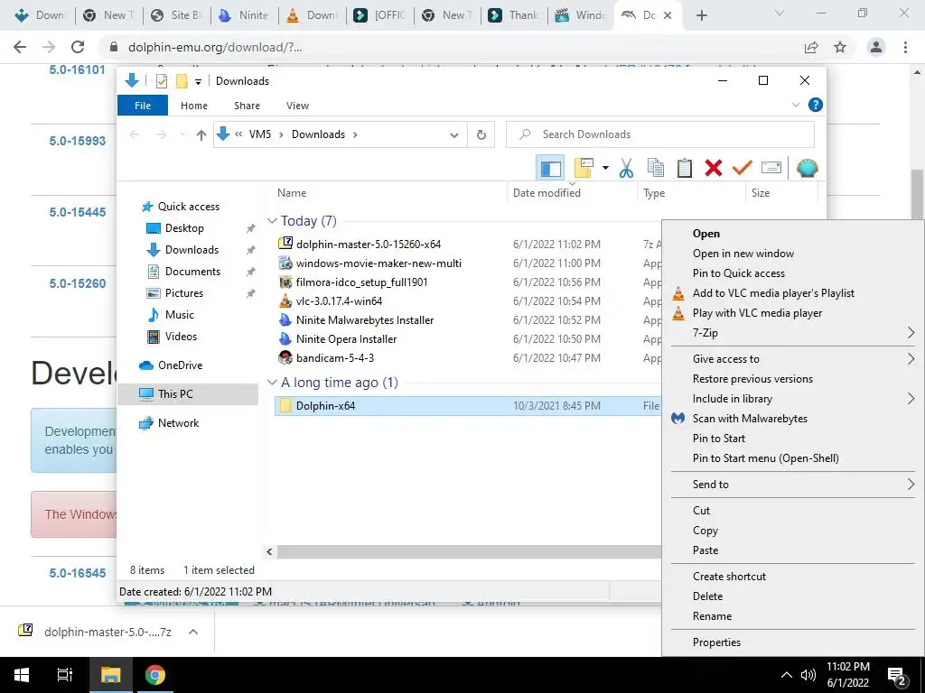925x693 pixels.
Task: Switch to the View ribbon tab
Action: point(297,106)
